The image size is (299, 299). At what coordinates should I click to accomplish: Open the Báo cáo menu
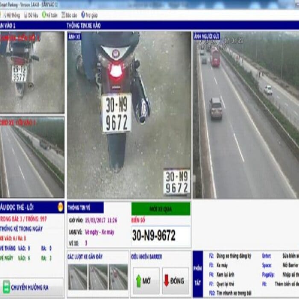69,15
